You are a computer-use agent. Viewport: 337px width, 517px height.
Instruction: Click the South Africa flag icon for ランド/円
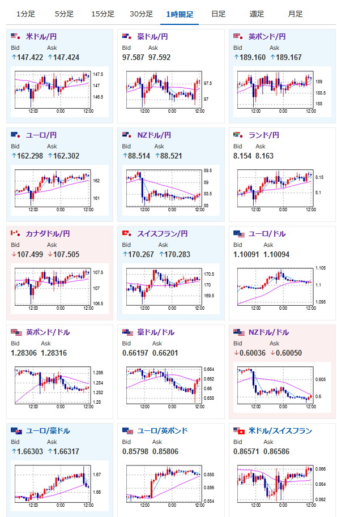pyautogui.click(x=238, y=135)
